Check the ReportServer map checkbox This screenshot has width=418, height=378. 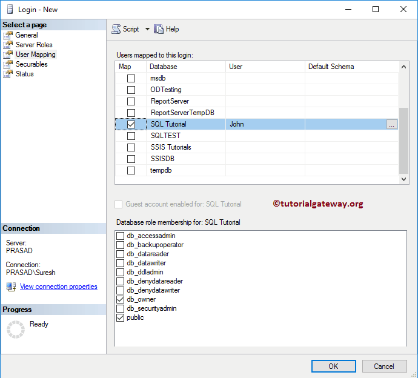coord(131,101)
